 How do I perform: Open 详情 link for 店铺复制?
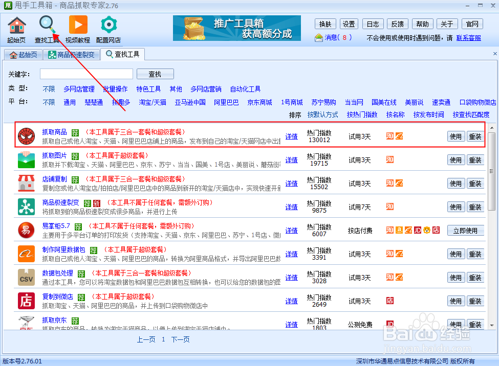tap(292, 184)
